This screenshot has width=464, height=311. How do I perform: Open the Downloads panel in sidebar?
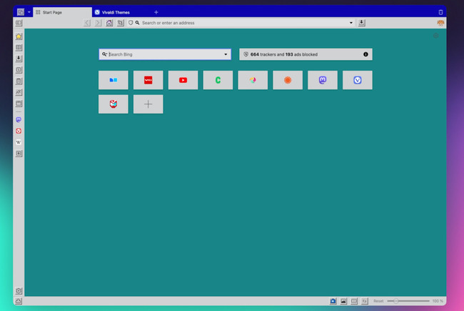click(x=19, y=59)
